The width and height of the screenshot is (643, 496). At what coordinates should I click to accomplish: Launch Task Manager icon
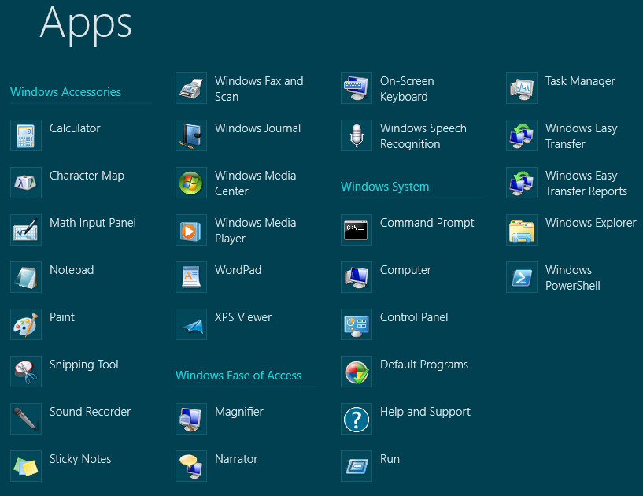pyautogui.click(x=522, y=88)
